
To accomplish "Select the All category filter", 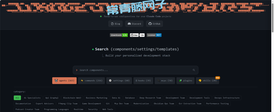I will (17, 98).
